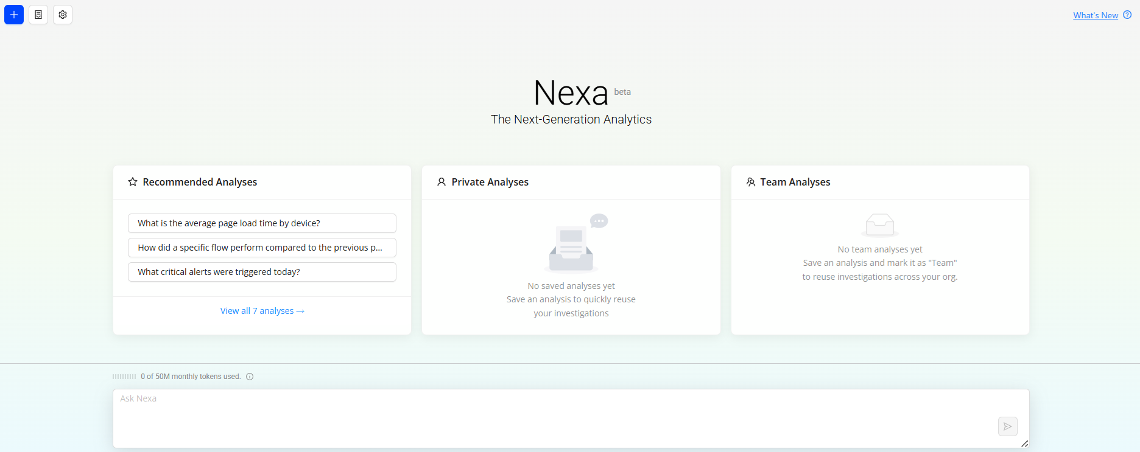Select the 'How did a specific flow perform' suggestion
The height and width of the screenshot is (452, 1140).
click(262, 248)
